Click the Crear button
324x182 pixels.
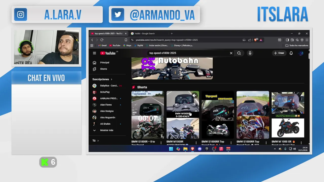click(x=279, y=53)
